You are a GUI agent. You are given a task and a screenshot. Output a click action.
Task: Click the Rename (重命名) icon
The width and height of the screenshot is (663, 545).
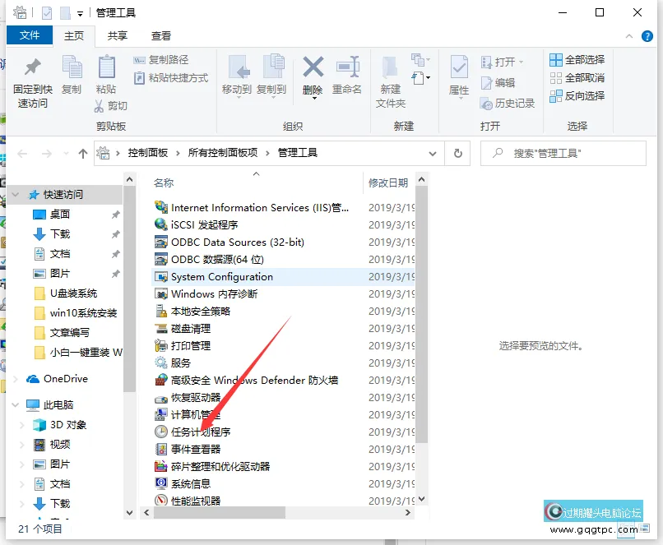(347, 69)
